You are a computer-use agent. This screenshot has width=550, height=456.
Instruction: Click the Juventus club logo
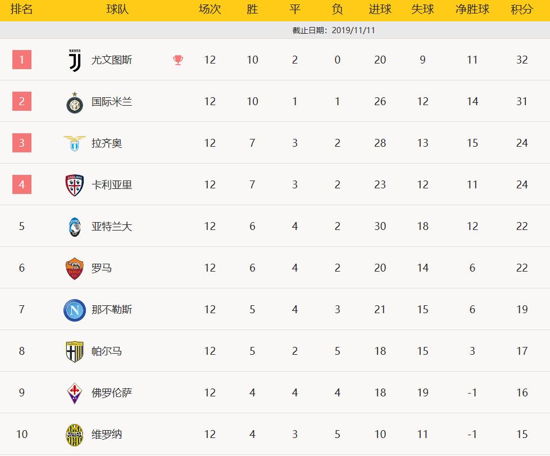click(75, 60)
